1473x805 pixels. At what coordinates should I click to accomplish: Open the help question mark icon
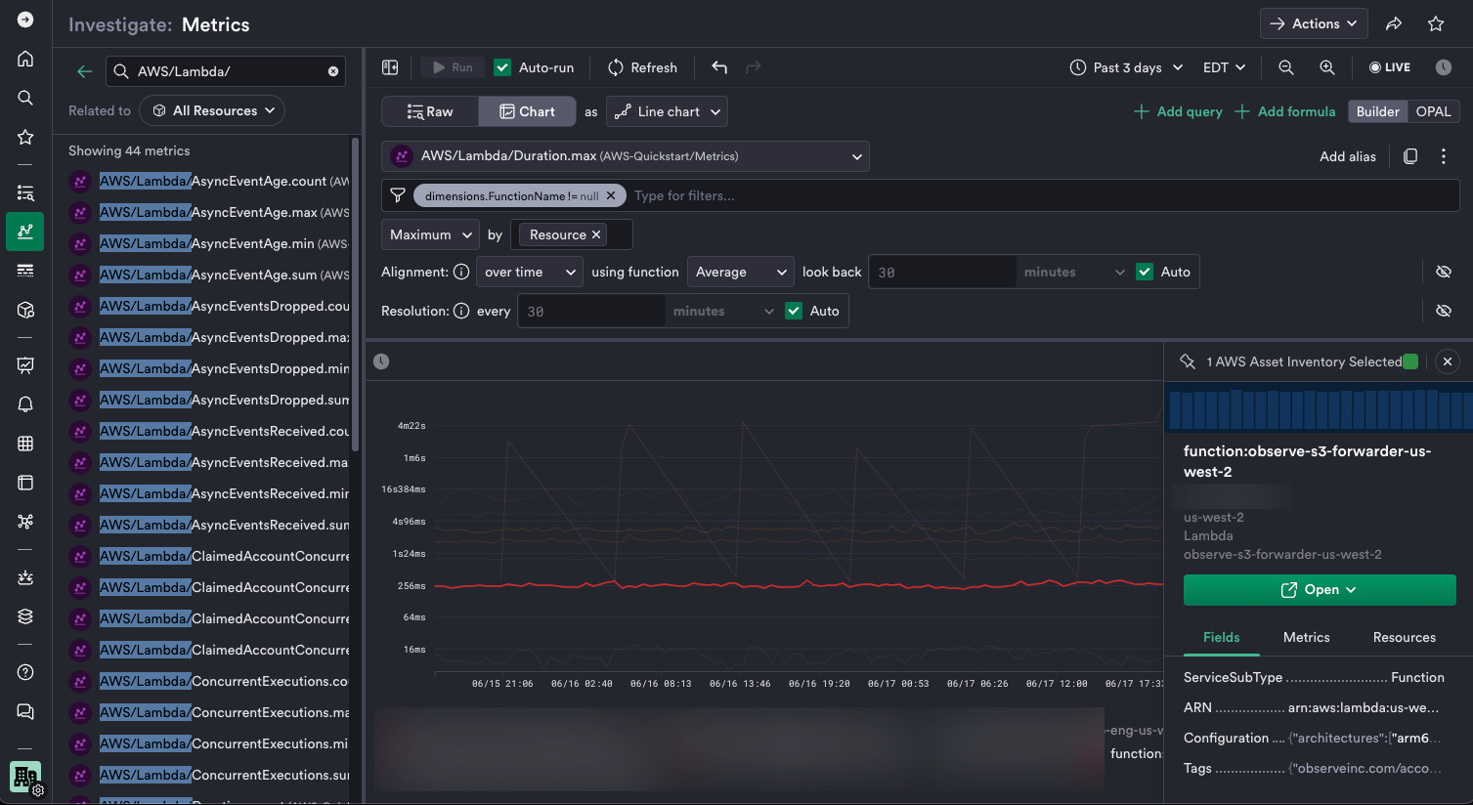(x=25, y=672)
